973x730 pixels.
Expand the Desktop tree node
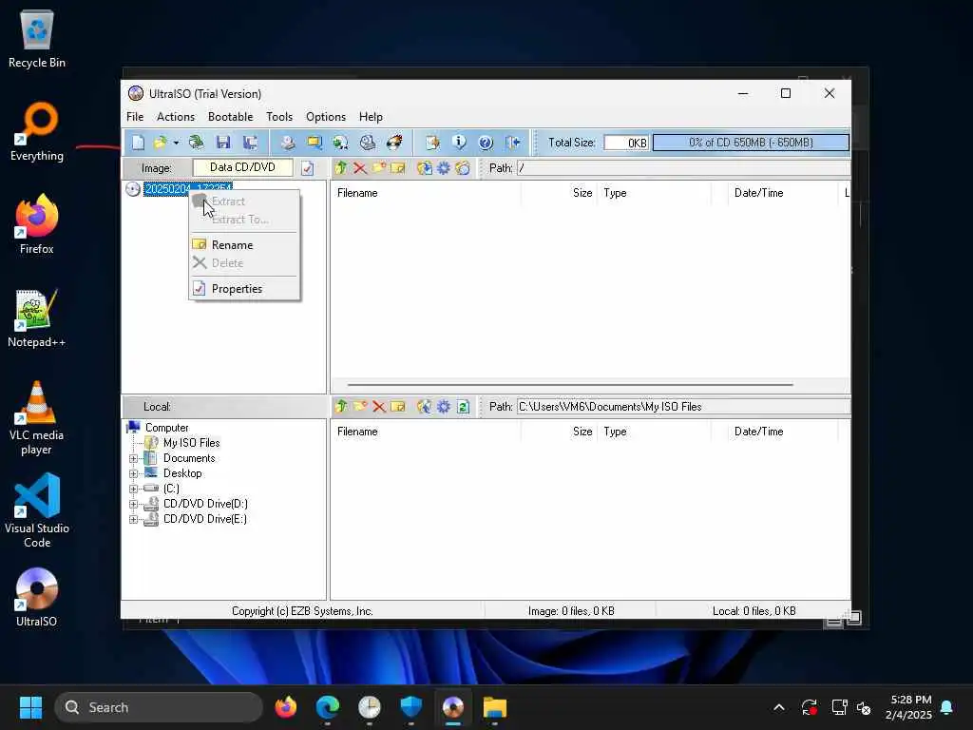coord(133,473)
